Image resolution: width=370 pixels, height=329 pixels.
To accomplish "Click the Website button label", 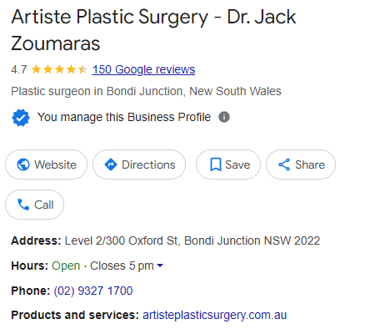I will point(55,164).
